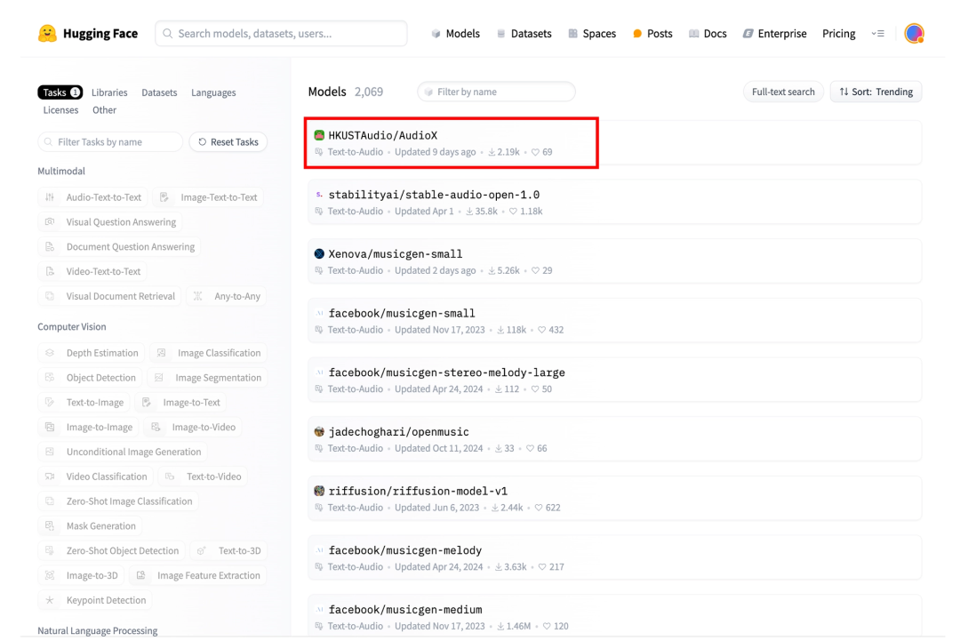Click the Full-text search button
Viewport: 960px width, 641px height.
[782, 92]
